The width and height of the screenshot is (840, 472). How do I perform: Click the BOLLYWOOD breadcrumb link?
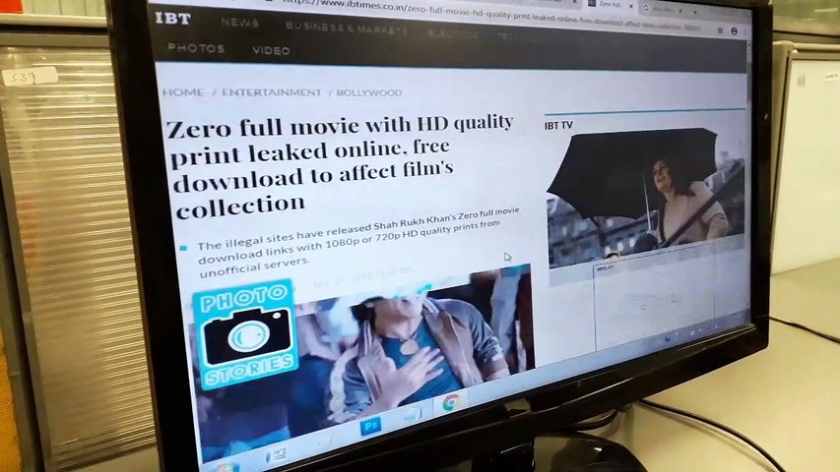(369, 92)
